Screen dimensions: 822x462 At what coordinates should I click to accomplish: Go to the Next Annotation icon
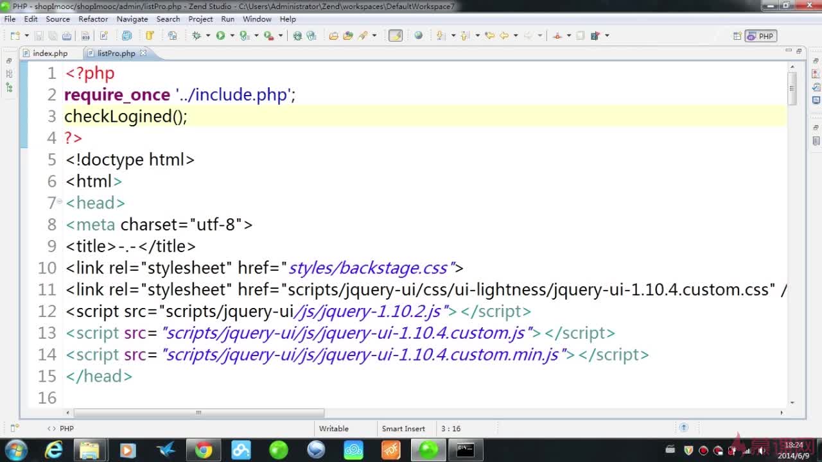click(441, 36)
